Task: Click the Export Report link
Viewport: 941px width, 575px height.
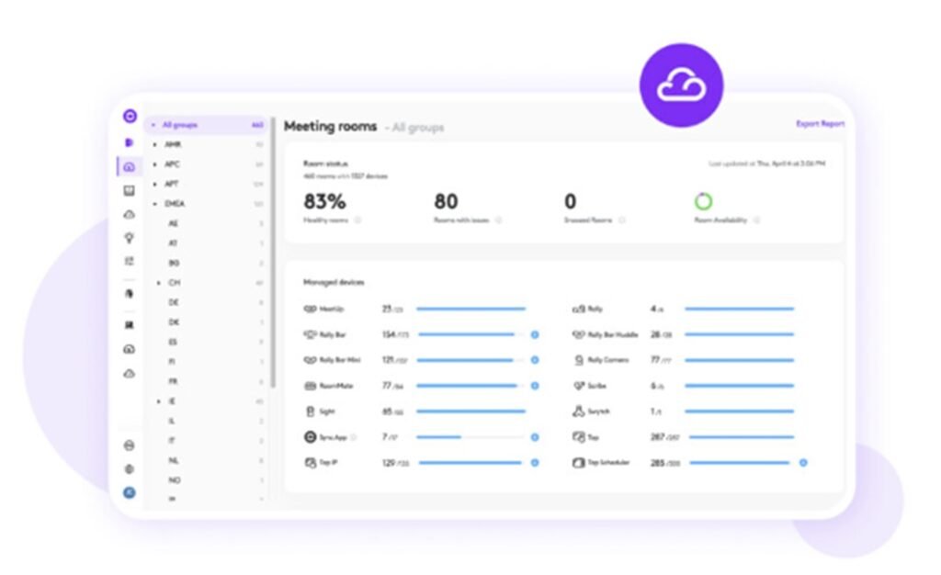Action: pyautogui.click(x=820, y=123)
